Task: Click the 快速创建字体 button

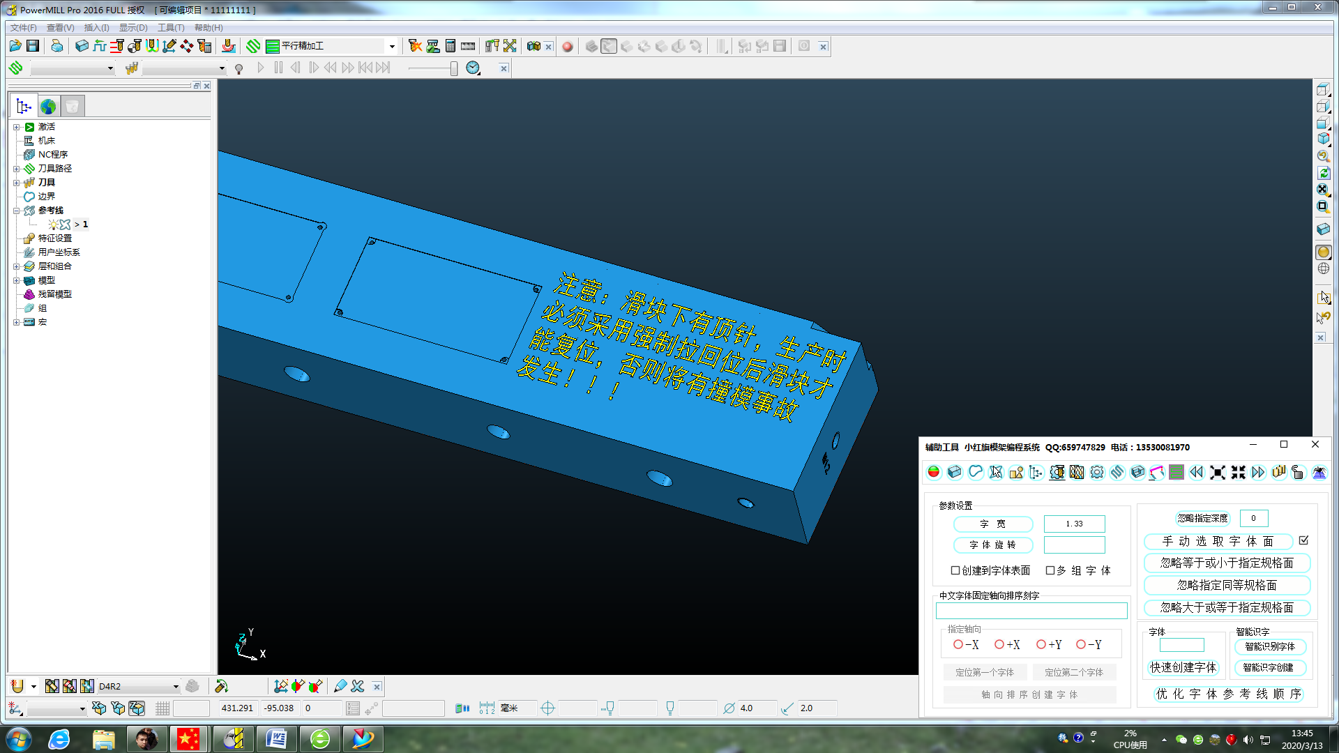Action: pyautogui.click(x=1183, y=667)
